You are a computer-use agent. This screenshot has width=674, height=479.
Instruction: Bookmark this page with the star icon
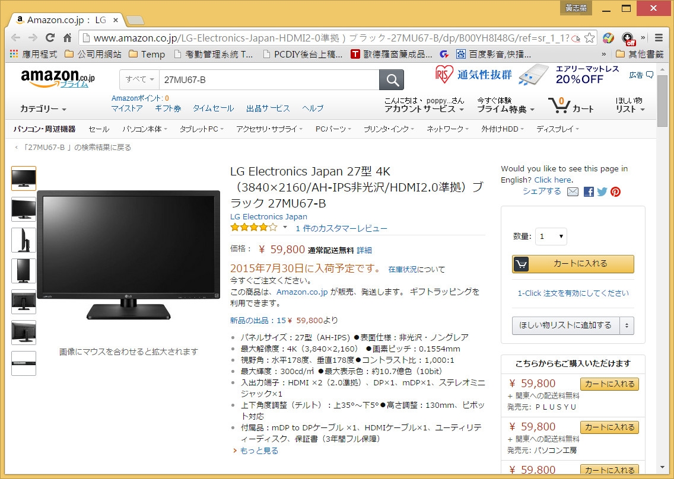(x=590, y=38)
